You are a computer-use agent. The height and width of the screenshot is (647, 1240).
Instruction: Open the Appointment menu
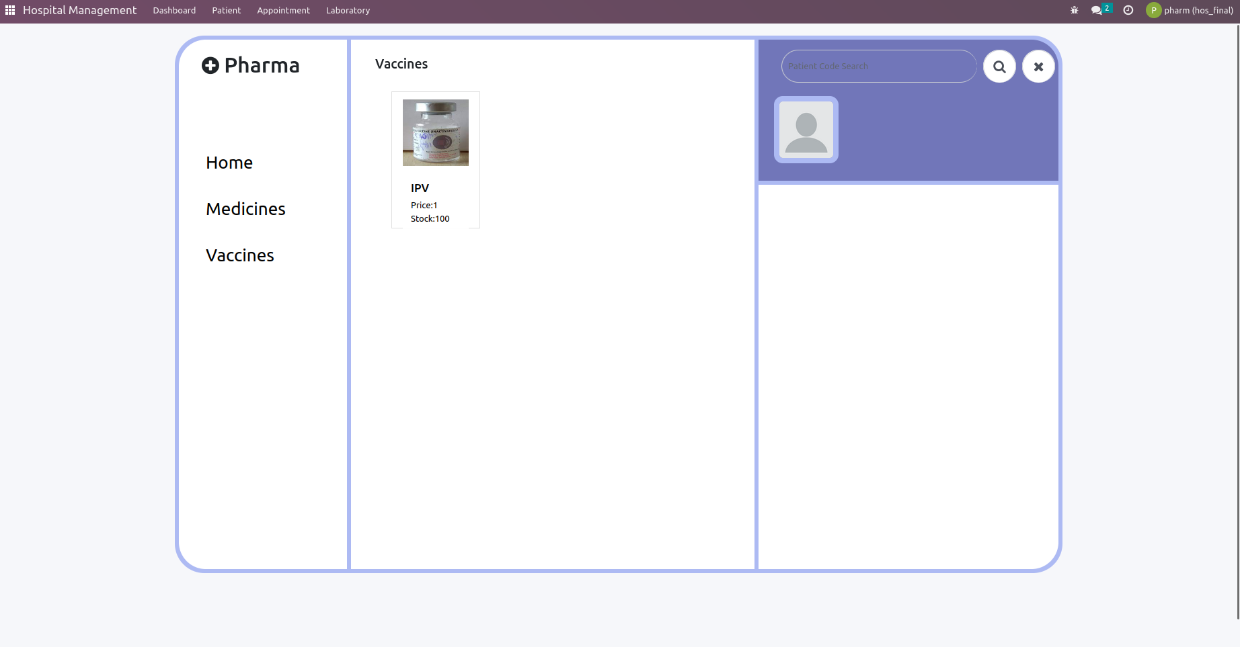click(x=283, y=10)
